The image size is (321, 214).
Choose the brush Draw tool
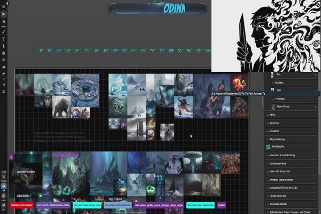pos(4,32)
